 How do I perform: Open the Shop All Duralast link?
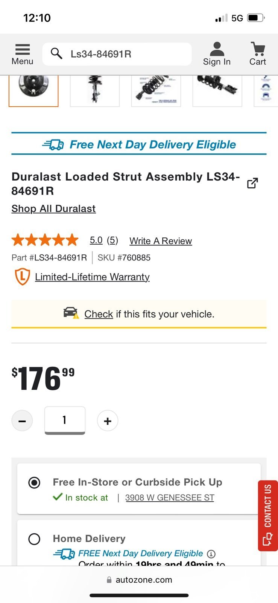coord(53,208)
